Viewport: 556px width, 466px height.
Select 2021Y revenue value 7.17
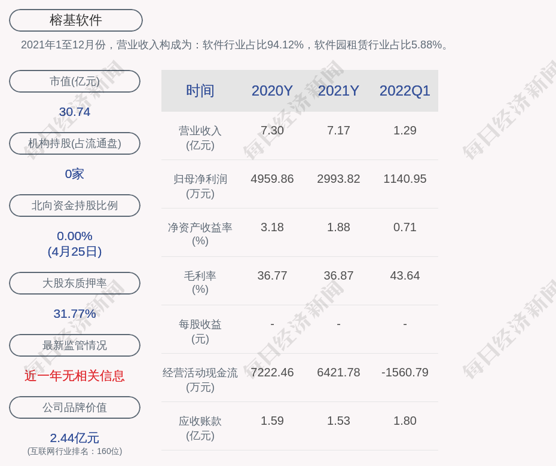tap(338, 130)
